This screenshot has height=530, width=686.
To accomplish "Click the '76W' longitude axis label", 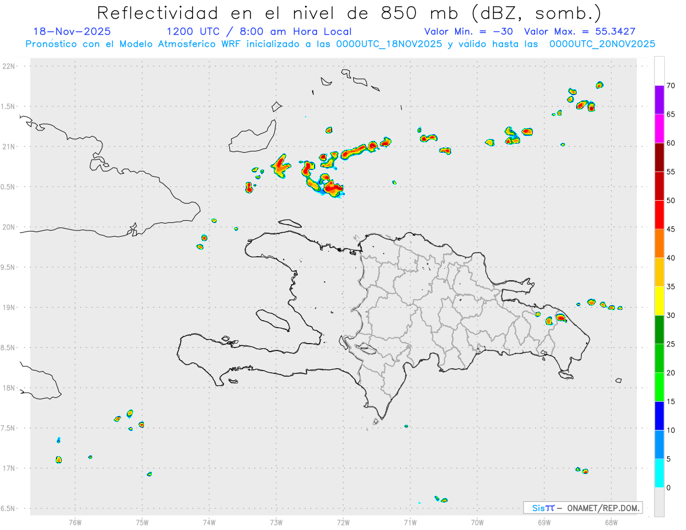I will point(75,521).
